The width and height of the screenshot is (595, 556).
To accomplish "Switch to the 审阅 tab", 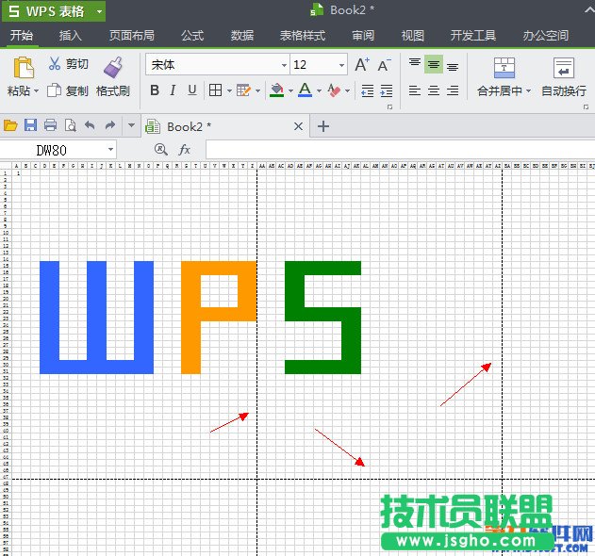I will coord(363,36).
